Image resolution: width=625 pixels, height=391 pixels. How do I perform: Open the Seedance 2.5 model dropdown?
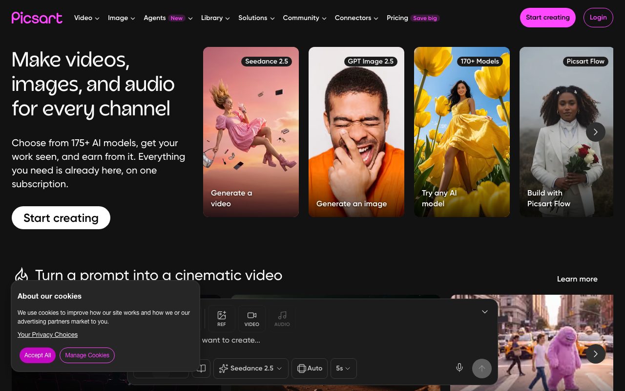[251, 369]
